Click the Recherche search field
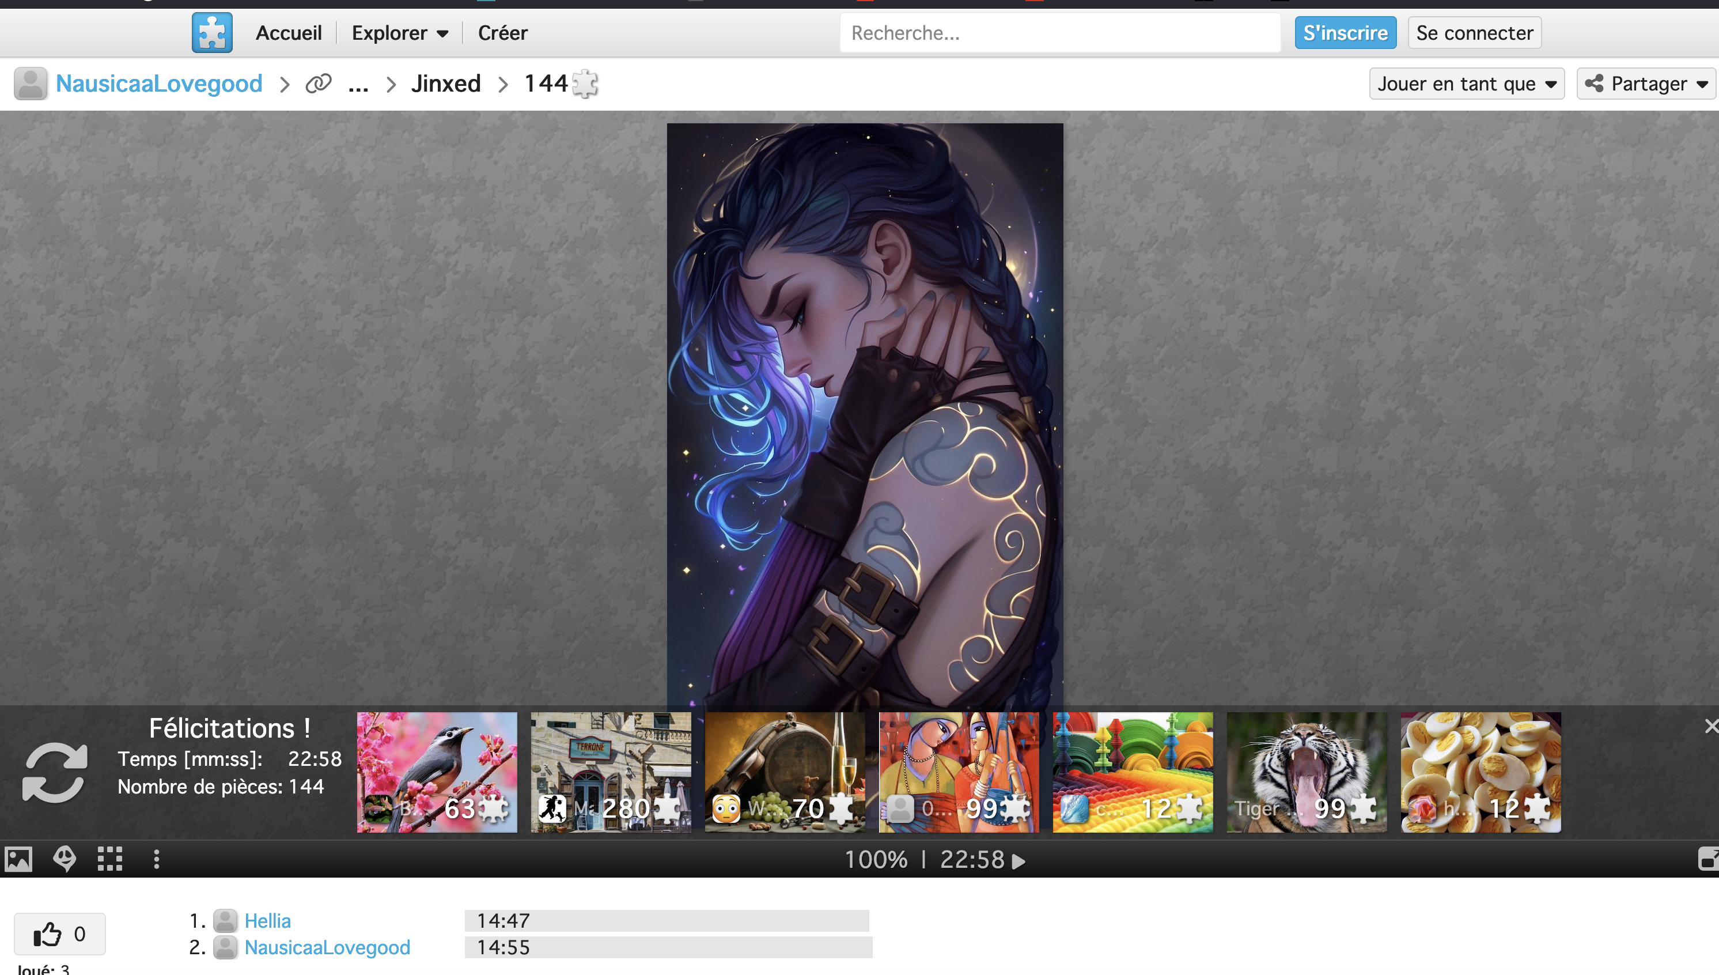 click(x=1059, y=33)
